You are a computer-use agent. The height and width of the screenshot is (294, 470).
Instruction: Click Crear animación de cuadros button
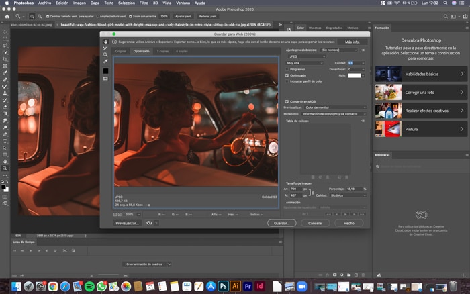tap(144, 264)
